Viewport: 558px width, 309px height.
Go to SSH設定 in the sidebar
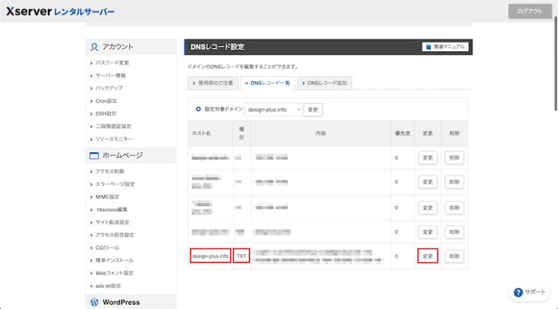106,114
